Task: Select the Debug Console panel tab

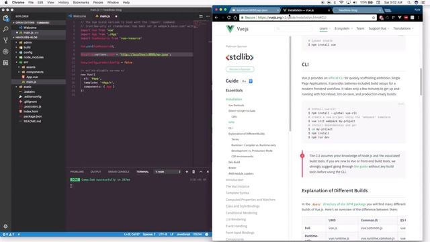Action: pos(118,172)
